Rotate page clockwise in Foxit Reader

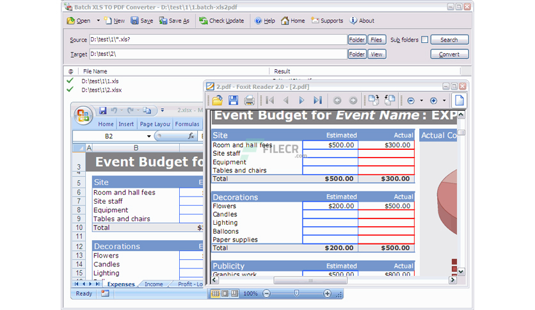pyautogui.click(x=374, y=100)
